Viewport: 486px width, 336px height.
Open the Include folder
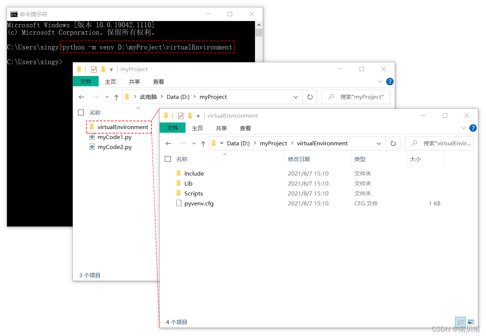(194, 173)
